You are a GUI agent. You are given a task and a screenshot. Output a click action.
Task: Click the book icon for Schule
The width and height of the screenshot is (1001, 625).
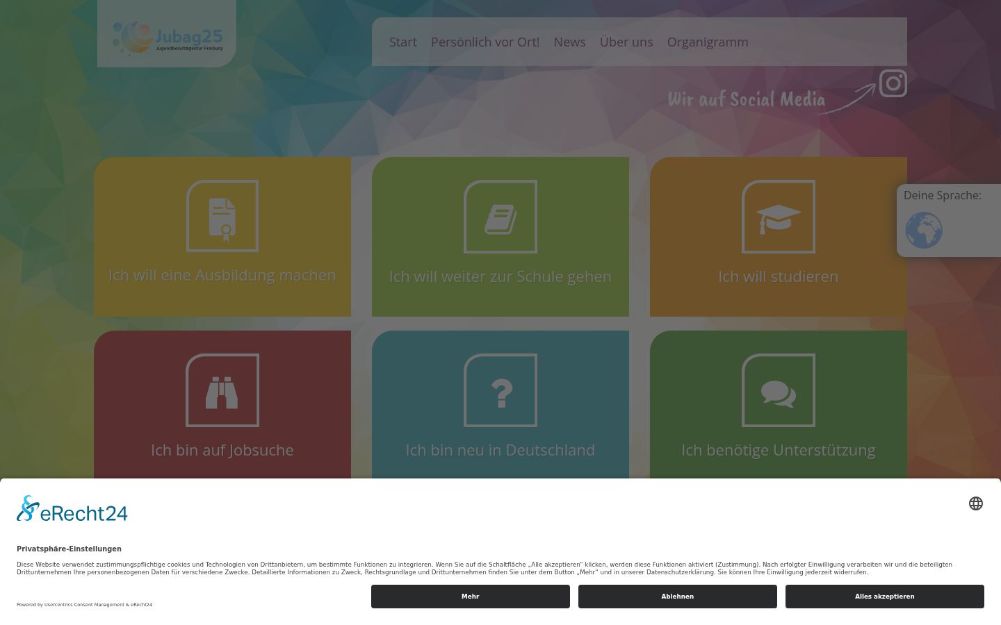[500, 217]
